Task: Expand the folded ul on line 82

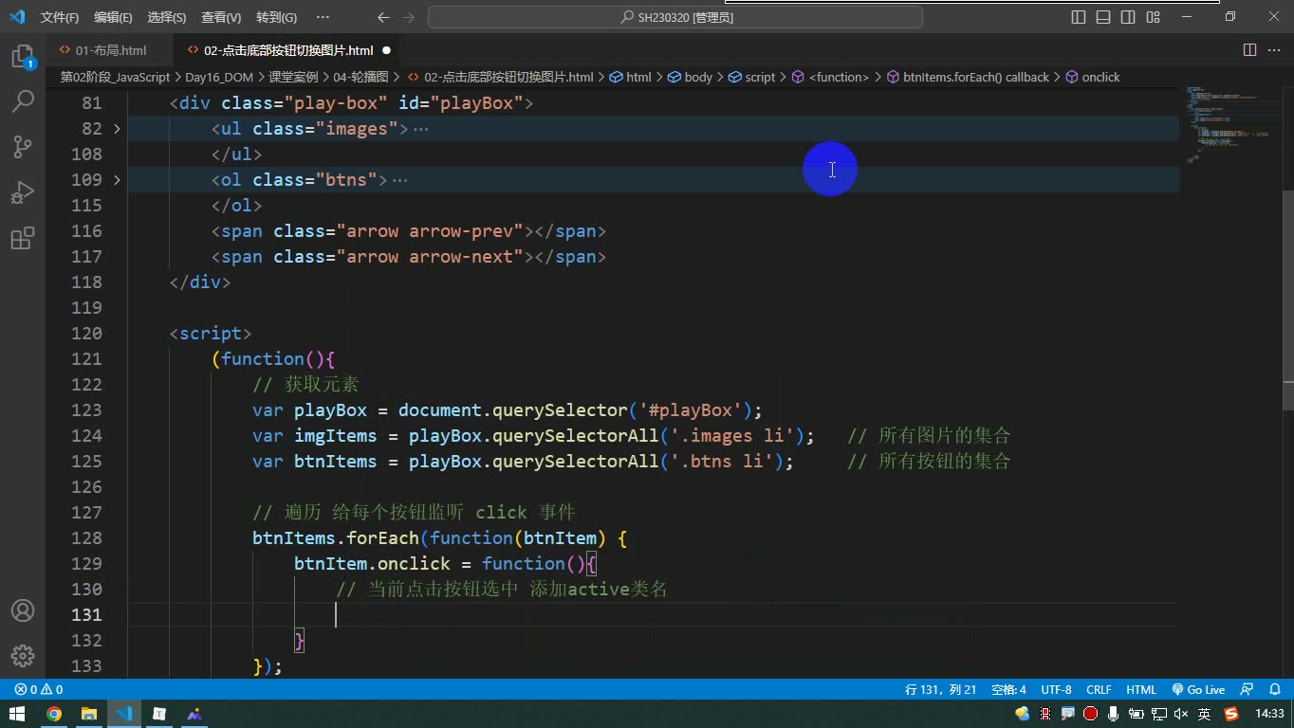Action: pos(117,128)
